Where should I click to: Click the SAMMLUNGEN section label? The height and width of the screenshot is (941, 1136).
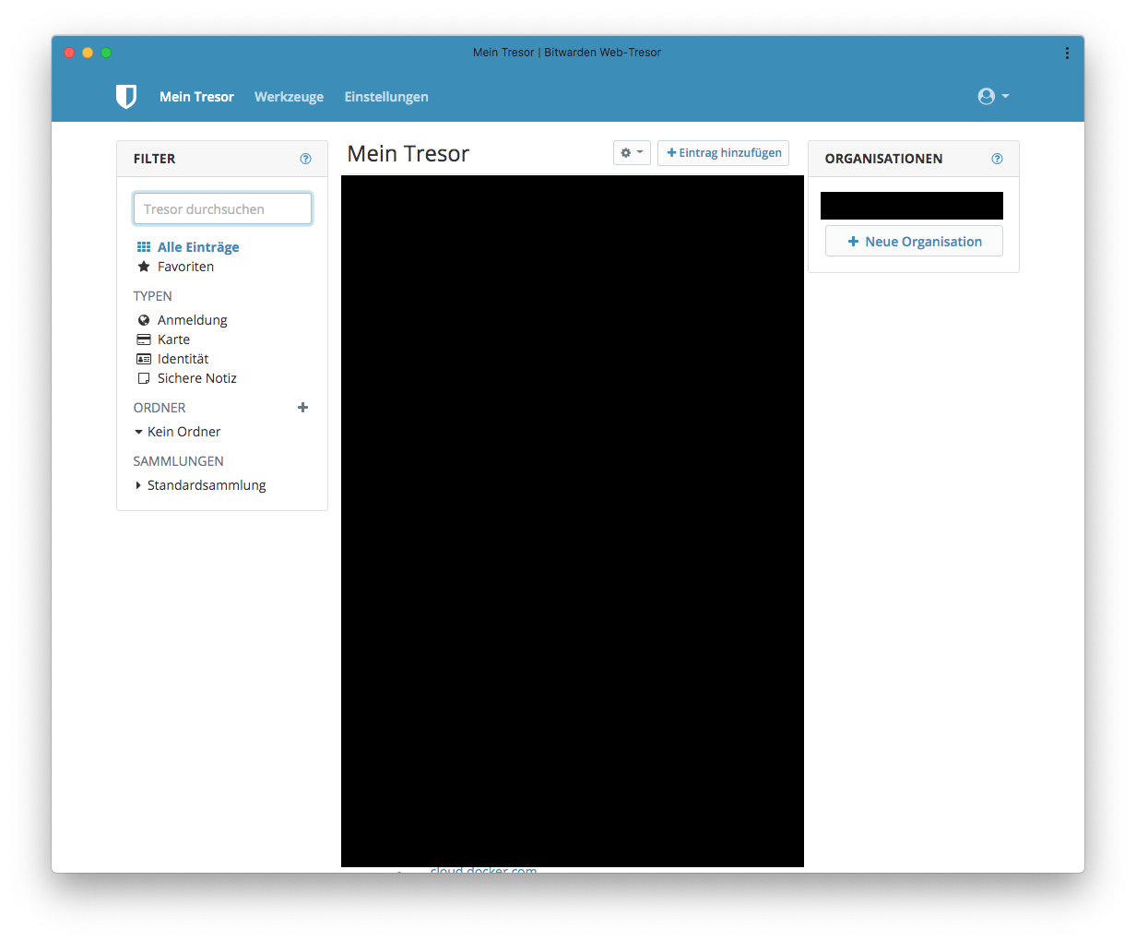point(179,461)
